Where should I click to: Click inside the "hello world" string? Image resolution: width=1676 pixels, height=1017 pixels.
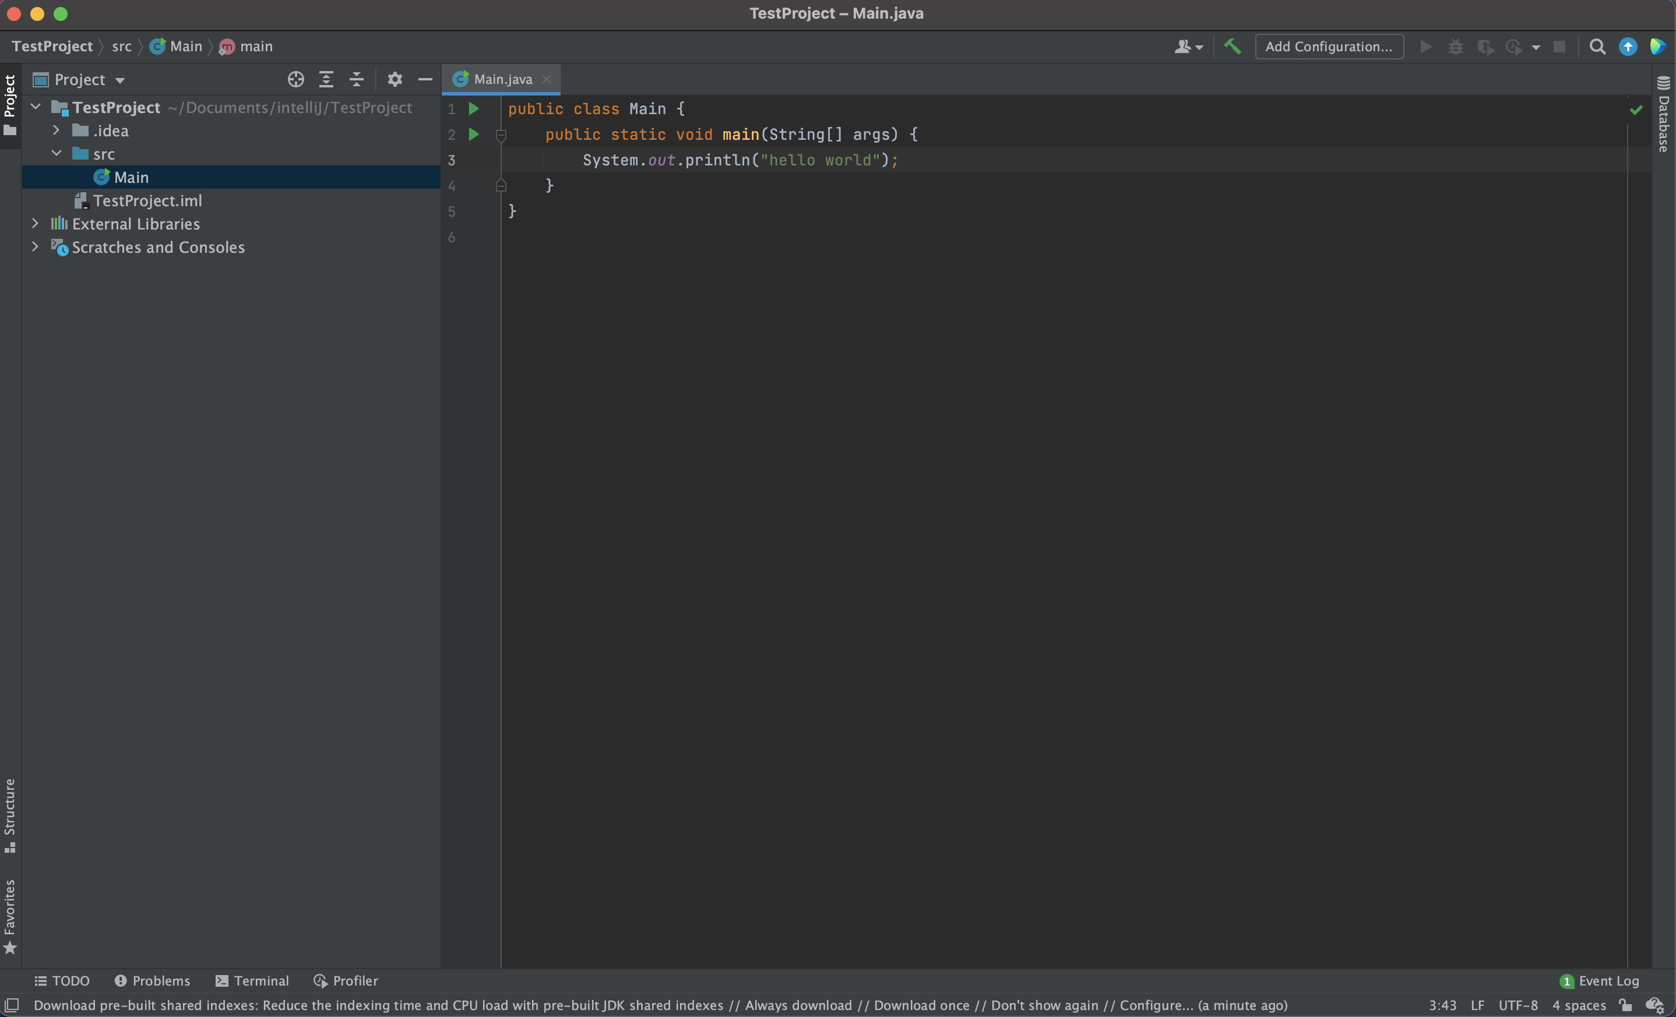819,160
